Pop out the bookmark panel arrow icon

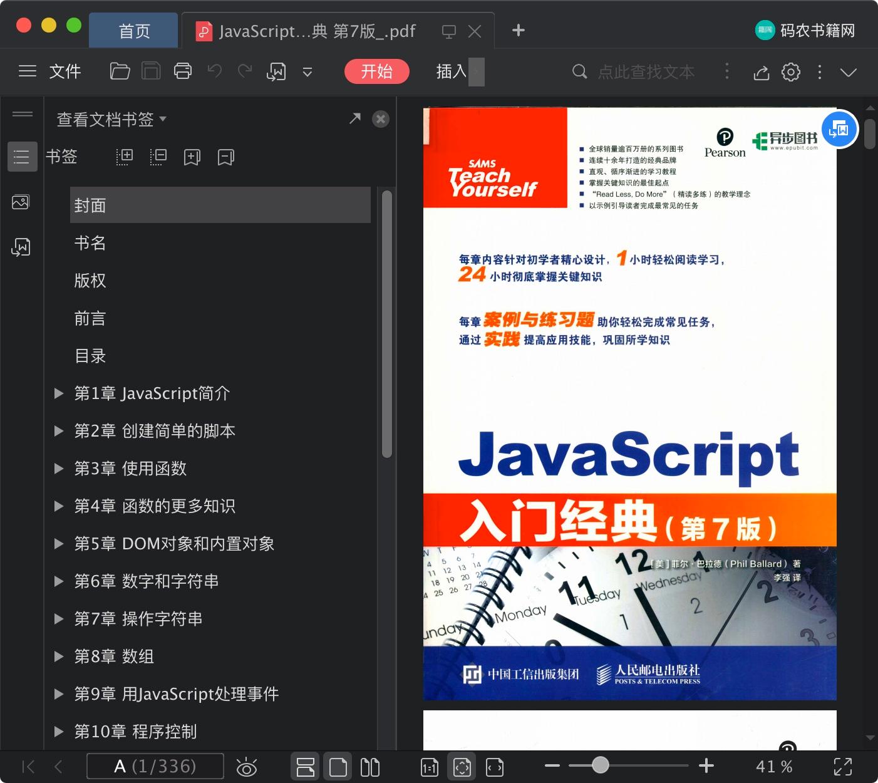(355, 118)
